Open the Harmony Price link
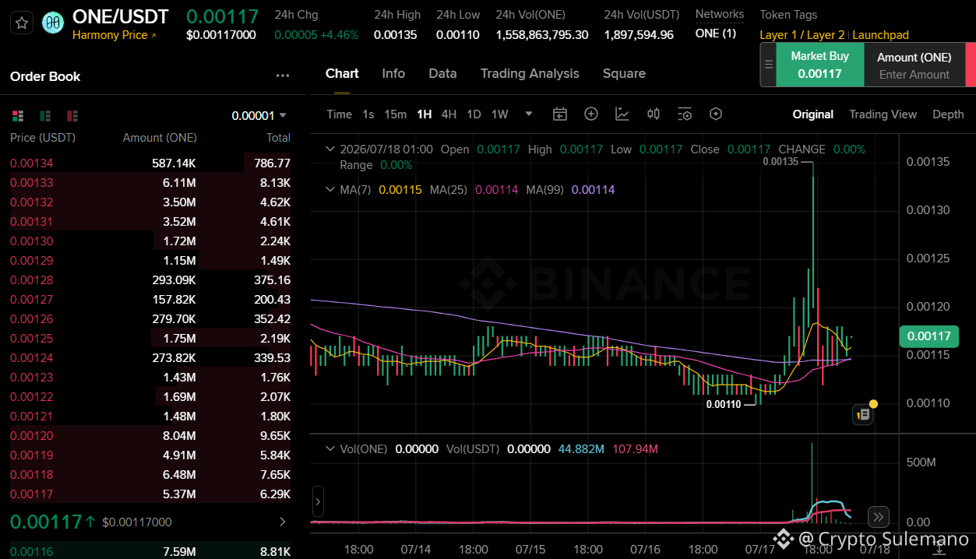The width and height of the screenshot is (976, 559). coord(115,35)
